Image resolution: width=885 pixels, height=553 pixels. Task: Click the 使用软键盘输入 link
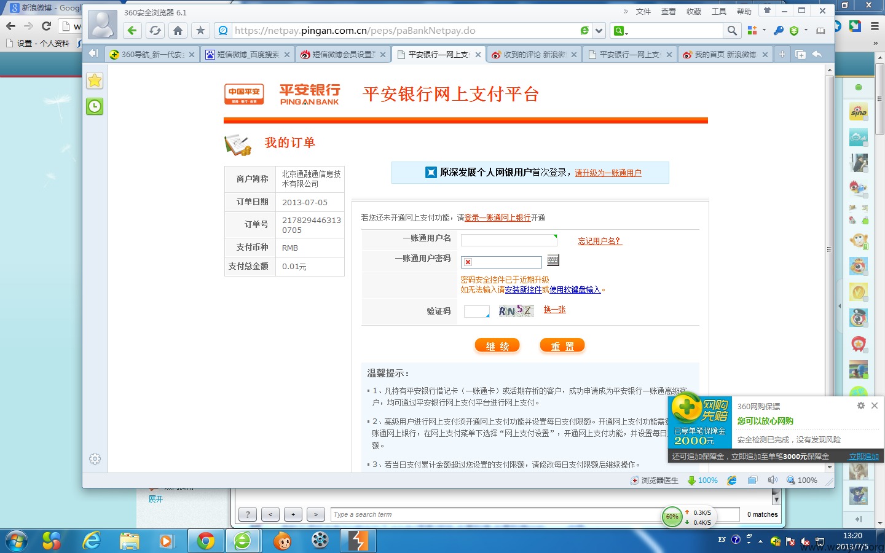point(575,289)
